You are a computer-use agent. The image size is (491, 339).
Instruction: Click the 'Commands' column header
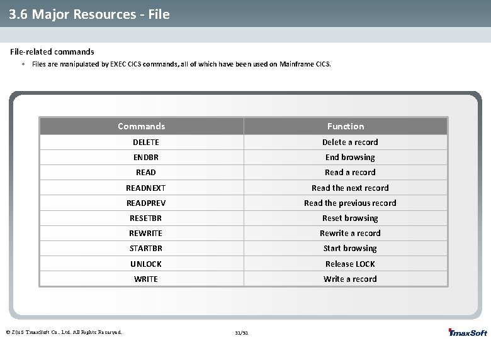coord(142,126)
